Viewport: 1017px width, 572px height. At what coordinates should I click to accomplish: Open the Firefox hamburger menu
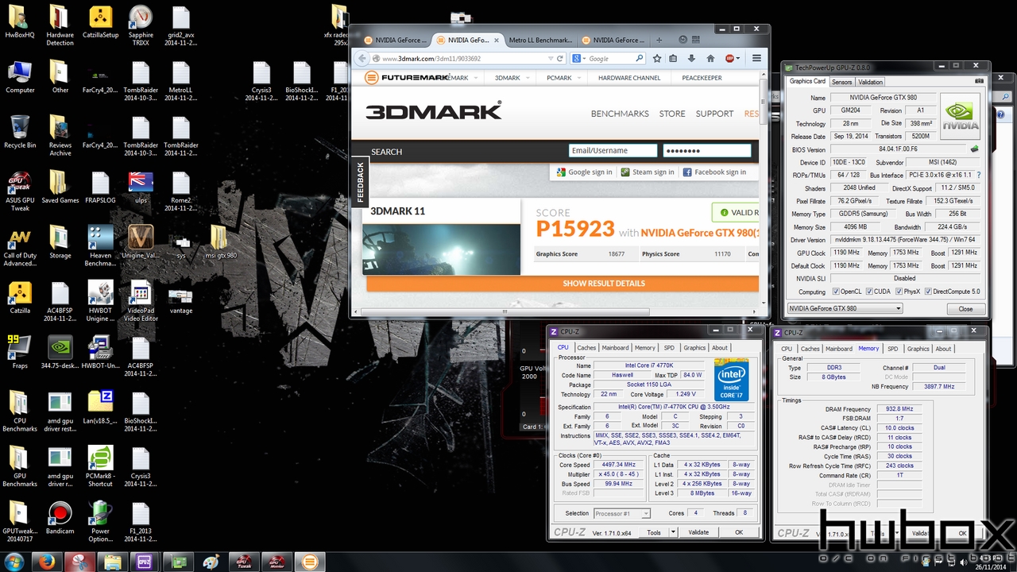(x=756, y=58)
